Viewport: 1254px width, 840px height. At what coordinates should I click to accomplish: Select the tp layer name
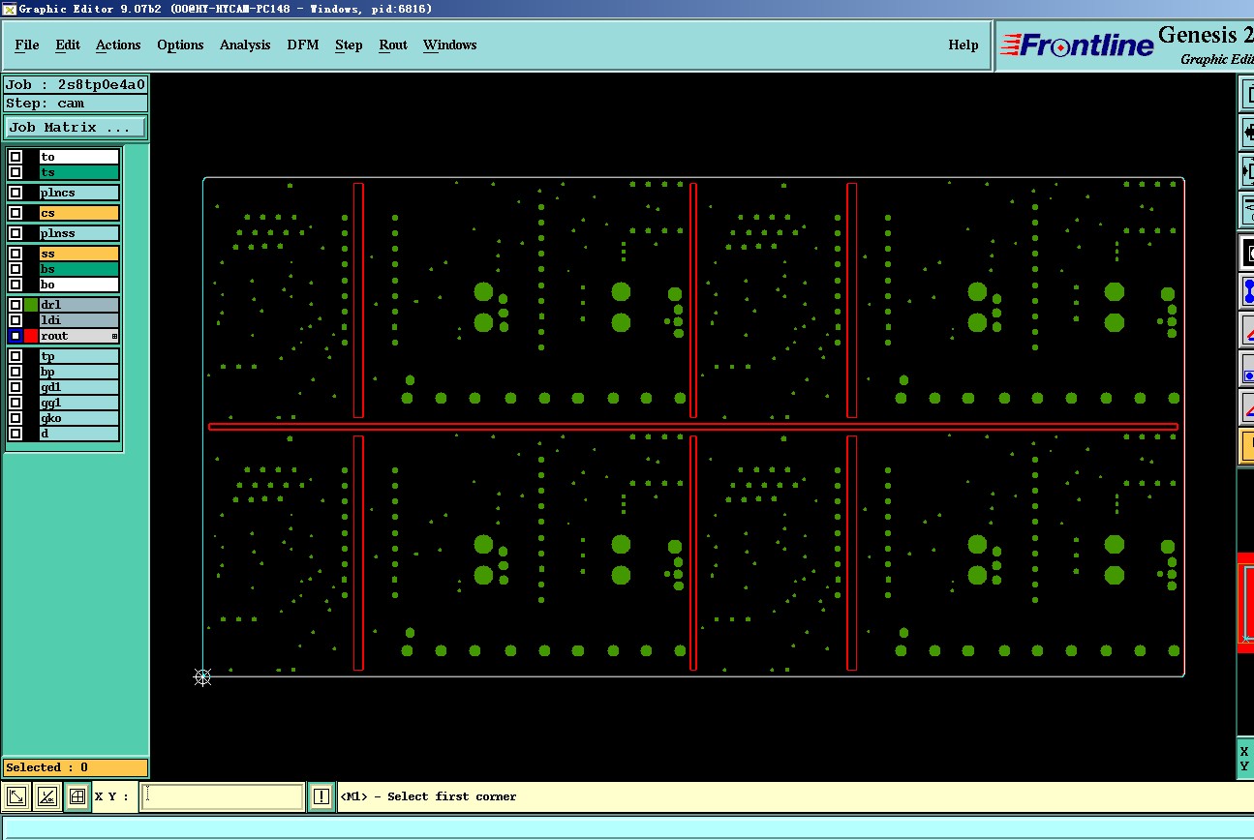click(78, 356)
